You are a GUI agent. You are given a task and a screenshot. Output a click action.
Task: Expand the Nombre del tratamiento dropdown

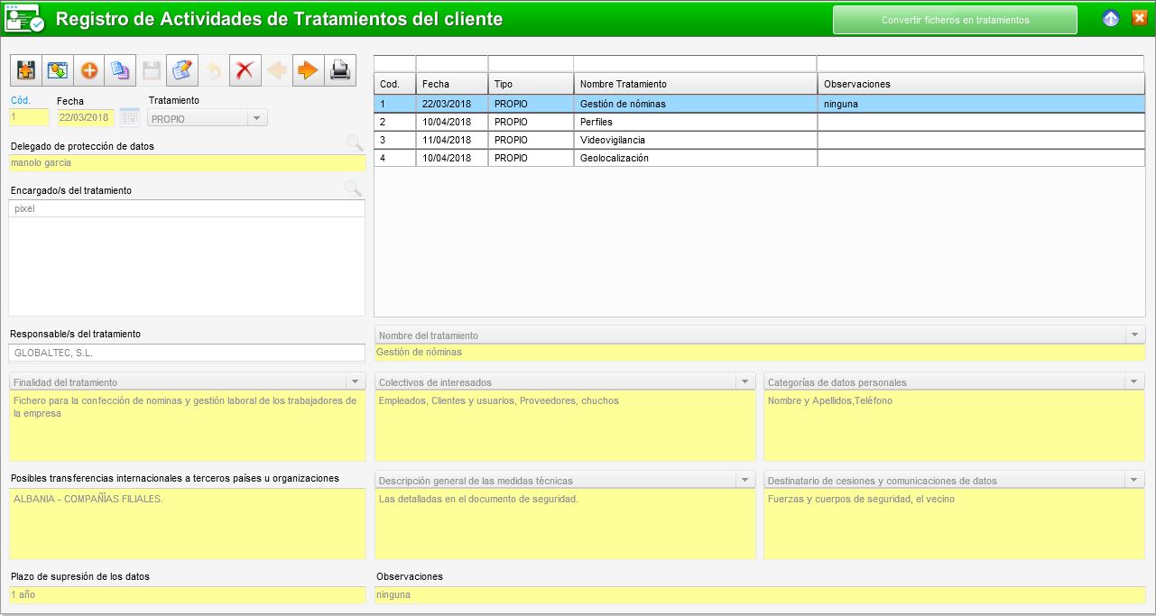[1134, 334]
